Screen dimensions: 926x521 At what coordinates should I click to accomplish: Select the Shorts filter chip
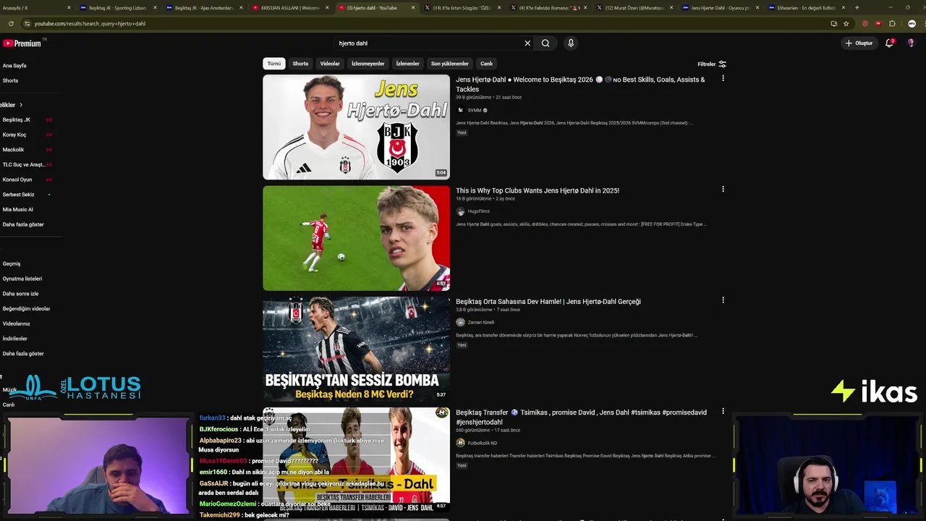click(300, 64)
